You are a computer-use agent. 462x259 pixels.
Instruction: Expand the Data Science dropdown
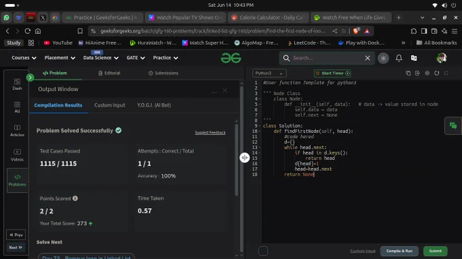pyautogui.click(x=101, y=58)
